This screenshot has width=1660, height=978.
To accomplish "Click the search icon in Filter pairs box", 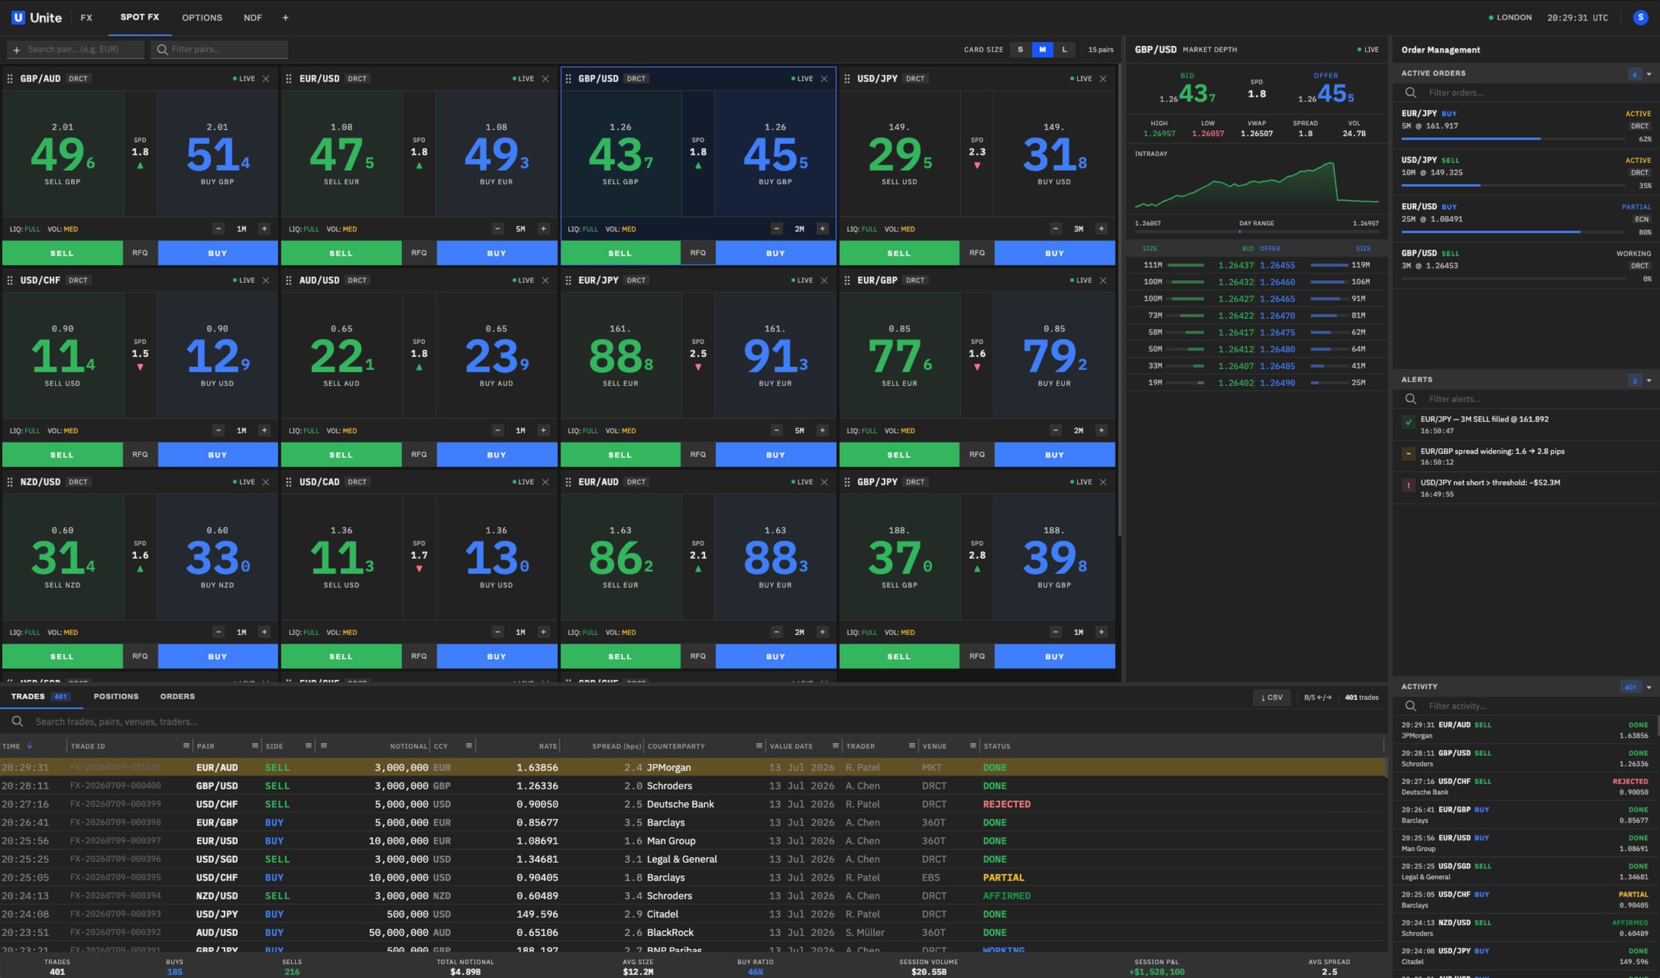I will (x=162, y=49).
